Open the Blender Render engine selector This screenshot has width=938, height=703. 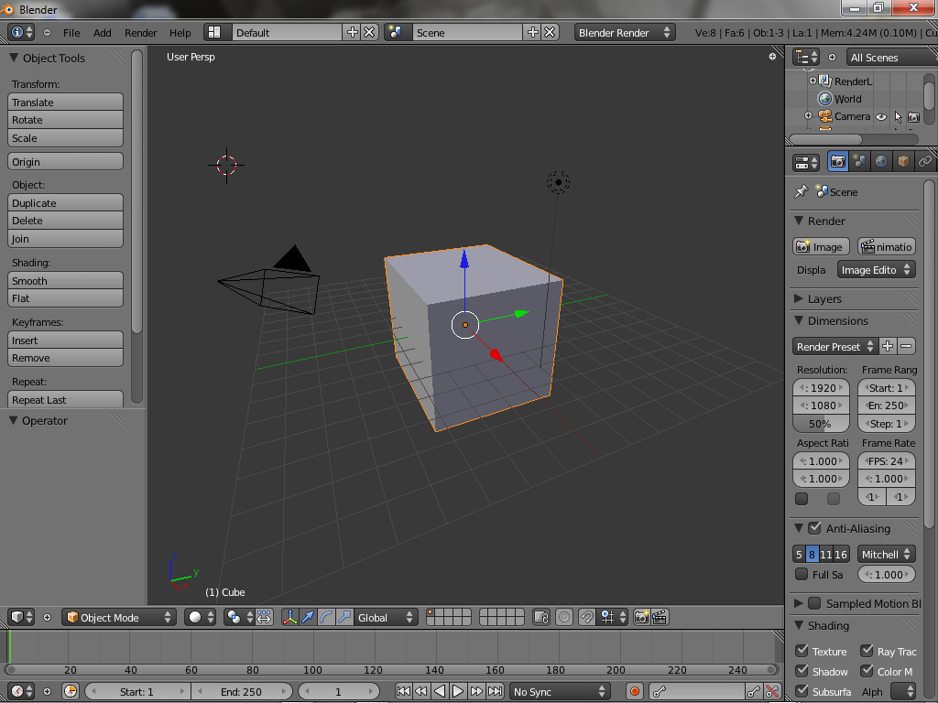tap(625, 32)
